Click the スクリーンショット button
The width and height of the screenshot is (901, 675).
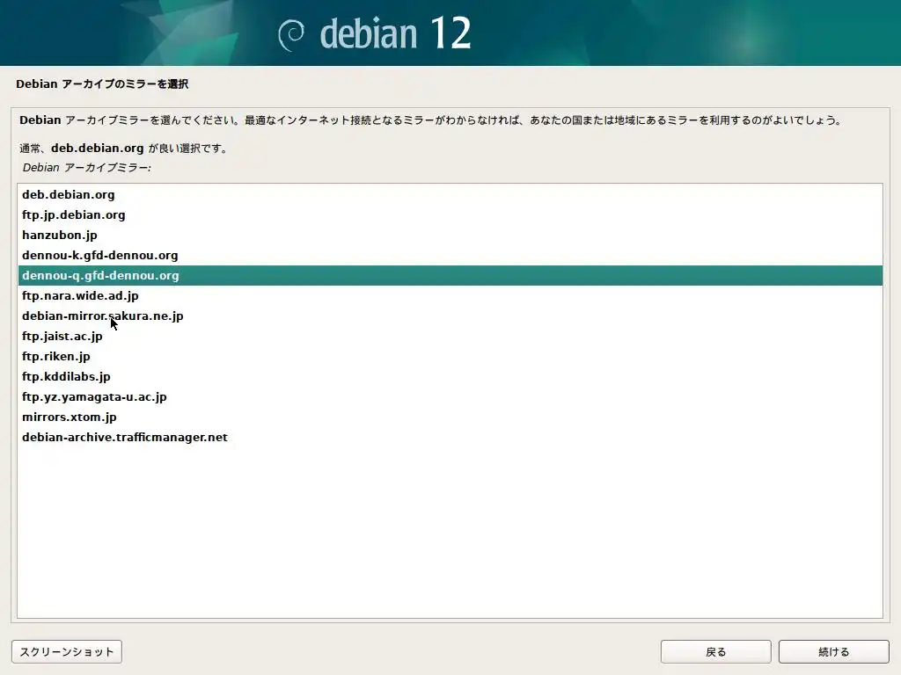point(67,651)
